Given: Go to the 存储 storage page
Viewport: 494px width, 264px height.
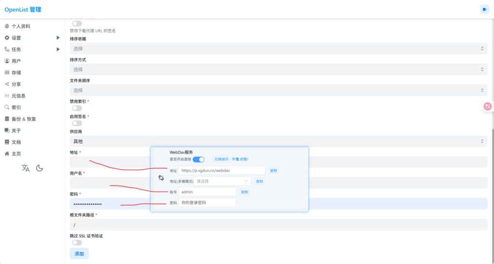Looking at the screenshot, I should tap(16, 73).
